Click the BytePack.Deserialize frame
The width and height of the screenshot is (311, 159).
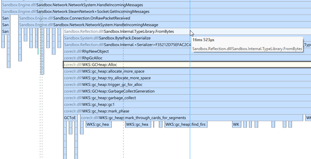[x=187, y=38]
